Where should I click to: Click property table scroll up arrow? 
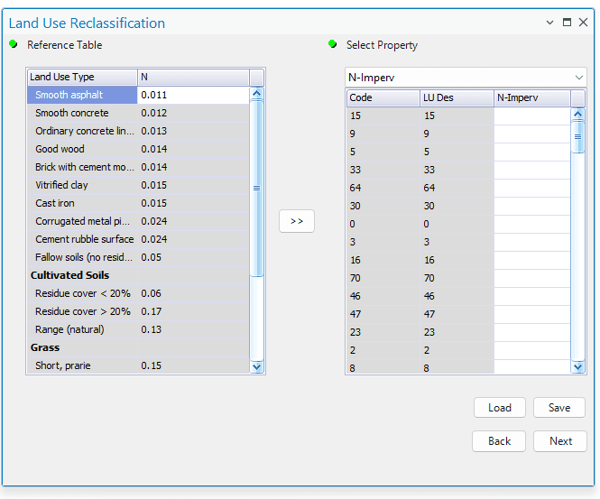coord(577,114)
